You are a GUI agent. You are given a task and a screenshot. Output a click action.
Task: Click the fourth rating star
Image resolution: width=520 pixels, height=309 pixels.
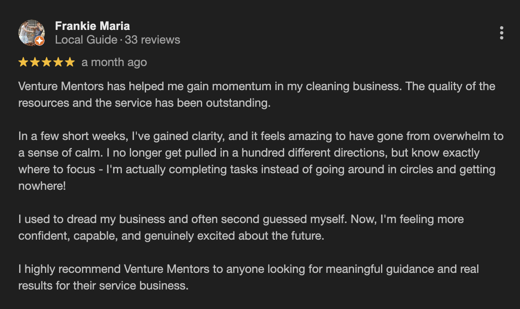[x=58, y=62]
